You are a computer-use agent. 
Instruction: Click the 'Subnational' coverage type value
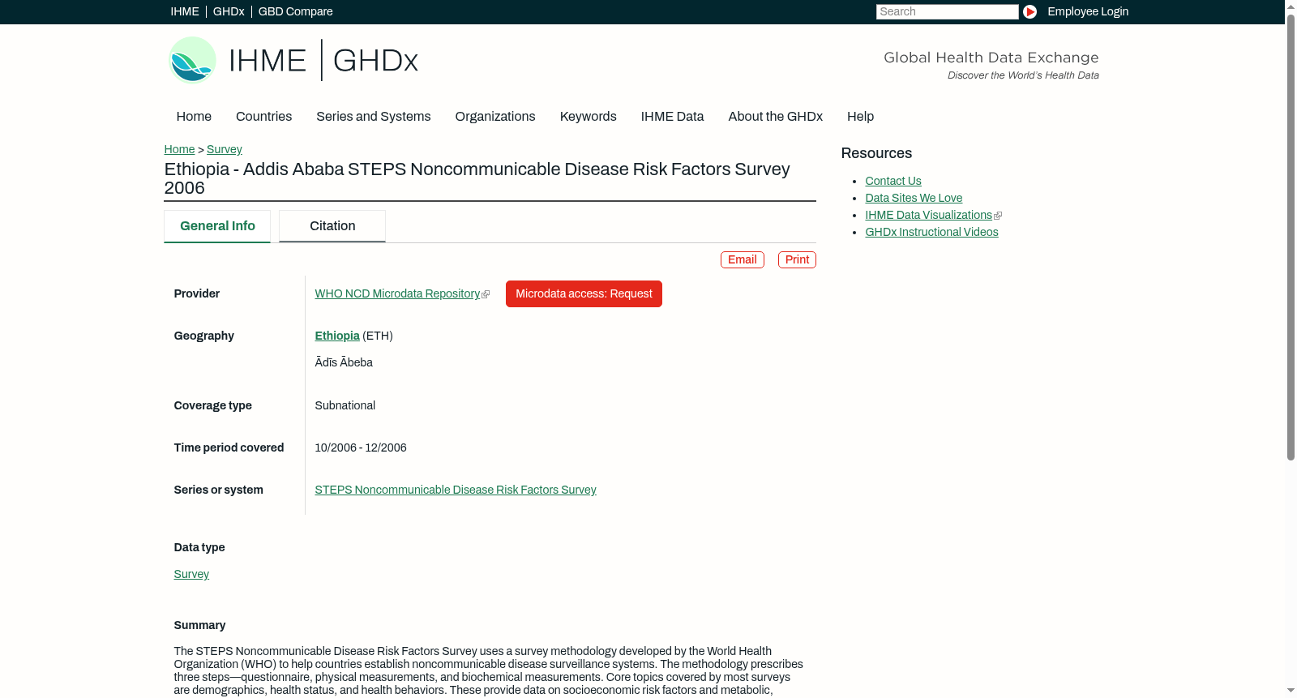point(345,405)
